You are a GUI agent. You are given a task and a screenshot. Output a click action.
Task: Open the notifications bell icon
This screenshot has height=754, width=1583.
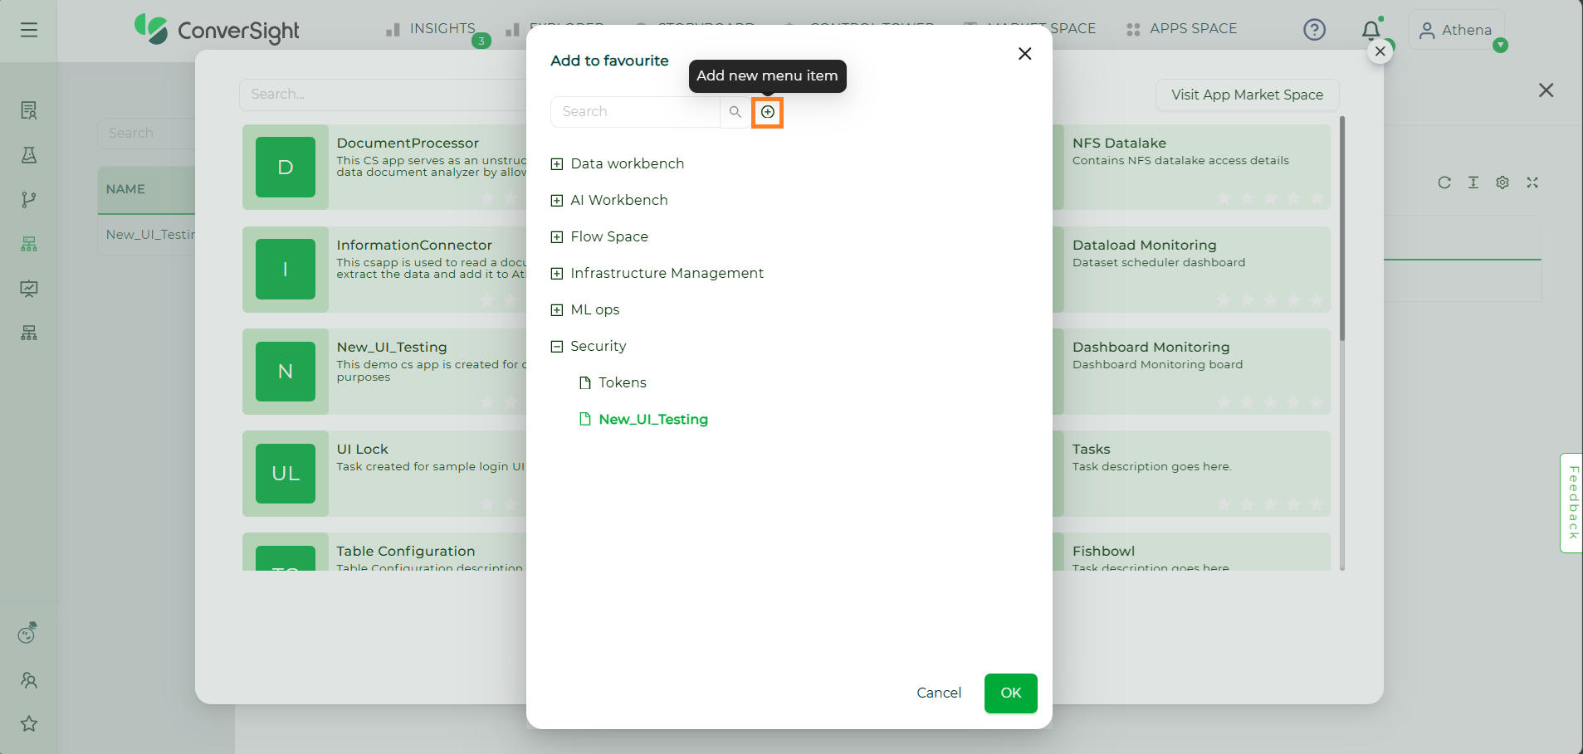pyautogui.click(x=1371, y=30)
